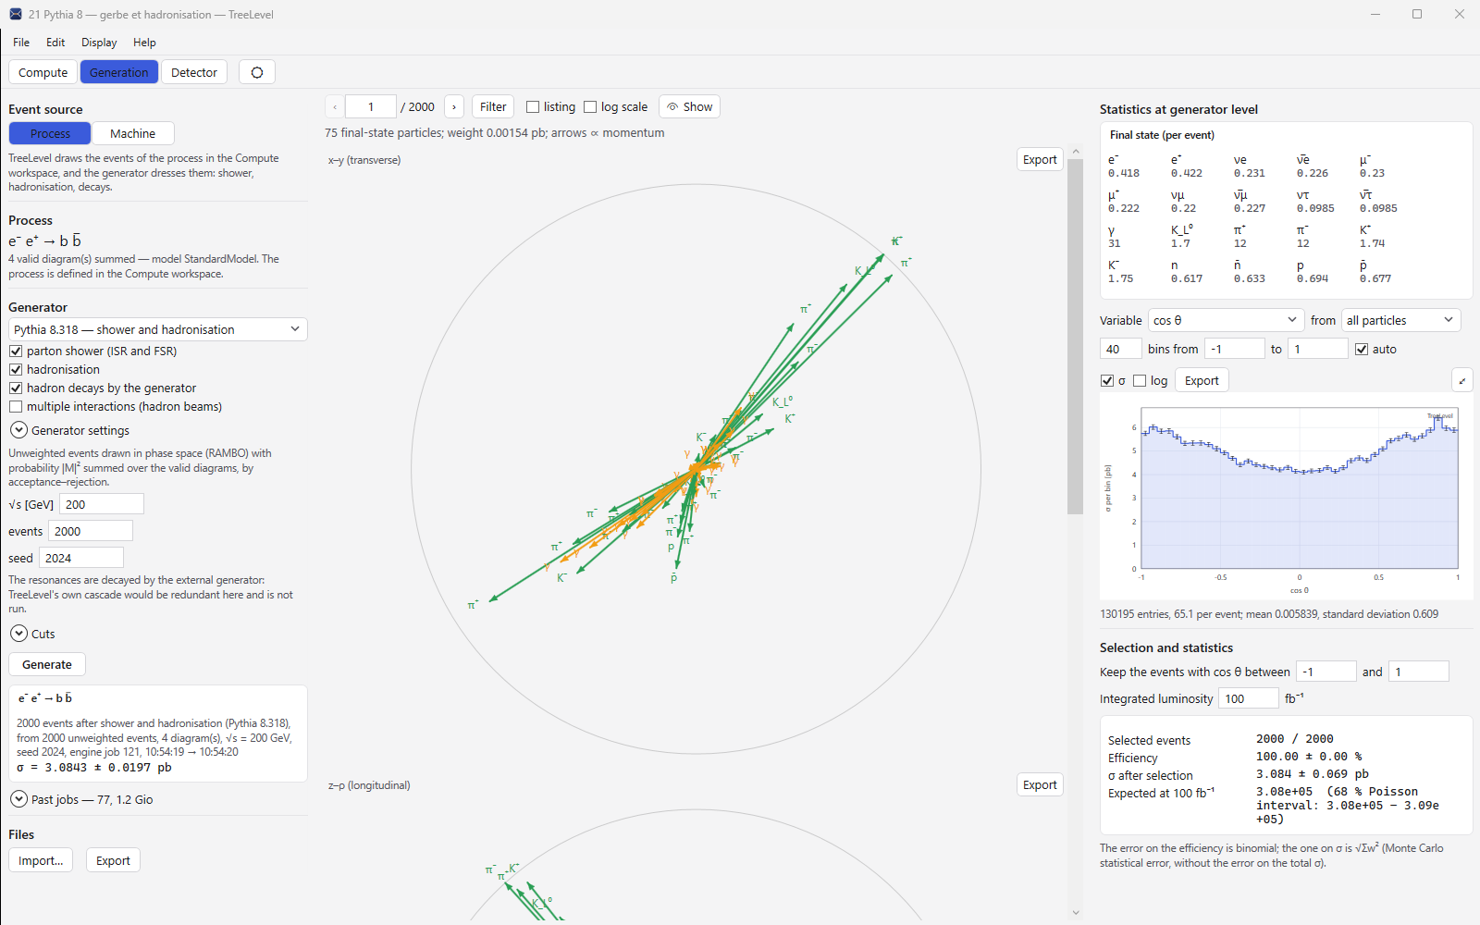Go to the next event arrow
Image resolution: width=1480 pixels, height=925 pixels.
tap(454, 107)
